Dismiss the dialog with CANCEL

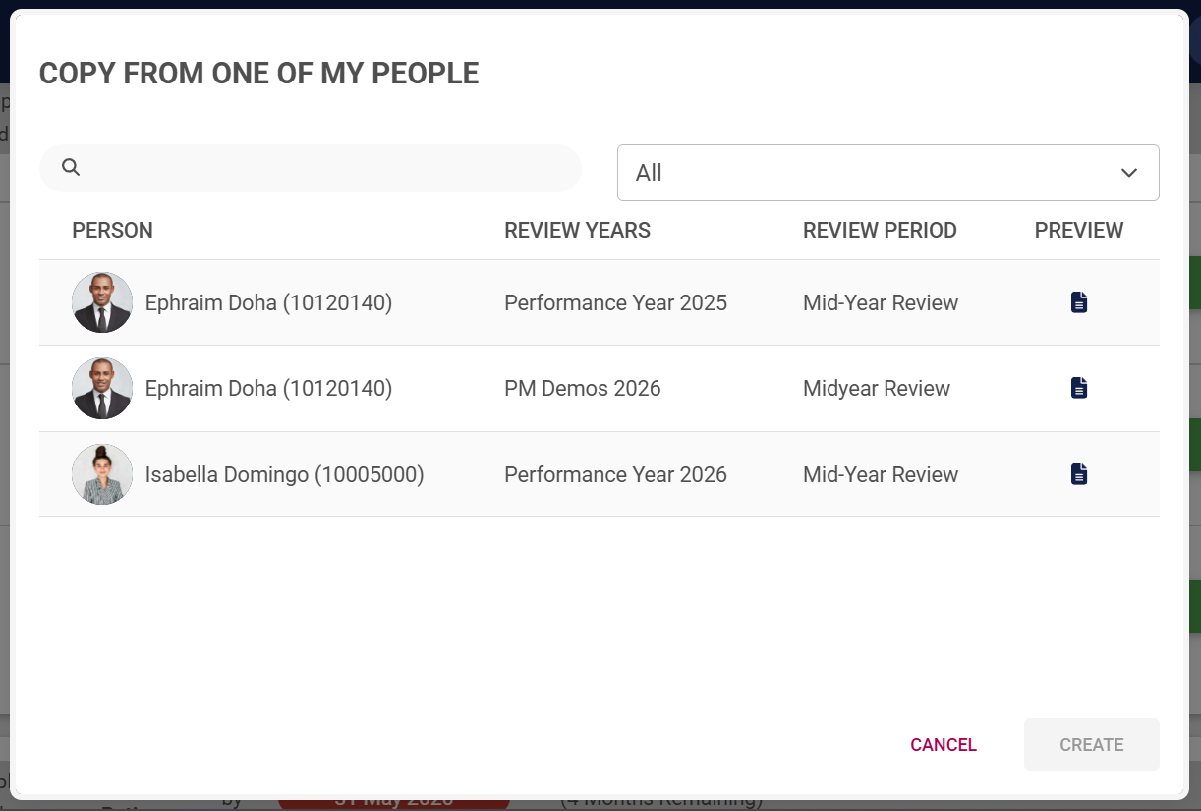[x=943, y=744]
